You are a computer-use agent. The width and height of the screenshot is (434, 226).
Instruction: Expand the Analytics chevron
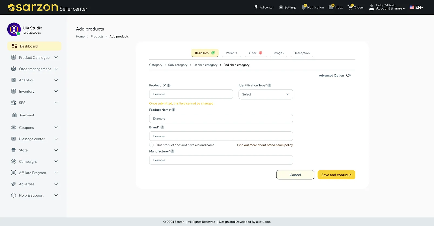point(56,80)
